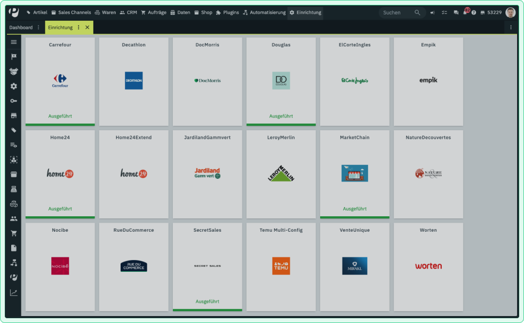Open the Aufträge menu
The image size is (524, 323).
pos(153,13)
